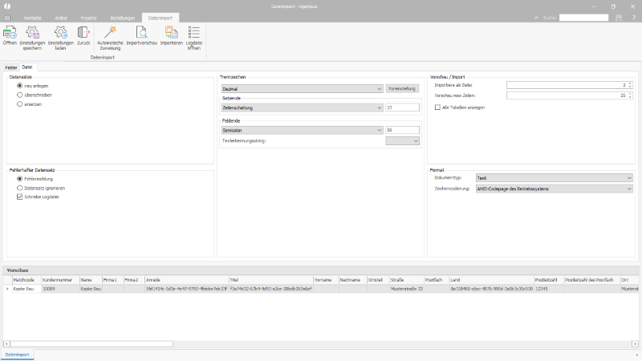Image resolution: width=642 pixels, height=361 pixels.
Task: Click the Importieren icon
Action: [x=171, y=33]
